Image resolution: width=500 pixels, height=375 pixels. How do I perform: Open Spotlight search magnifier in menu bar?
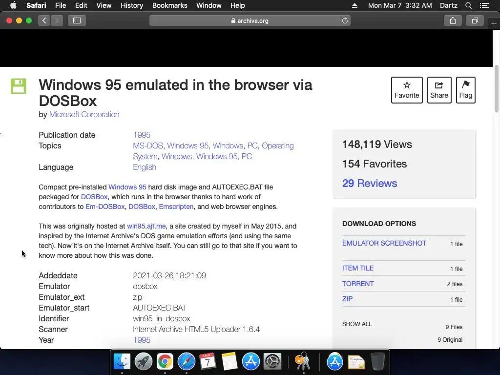click(x=468, y=5)
